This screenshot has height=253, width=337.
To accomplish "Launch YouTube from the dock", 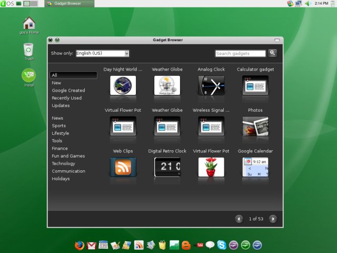I will [199, 245].
